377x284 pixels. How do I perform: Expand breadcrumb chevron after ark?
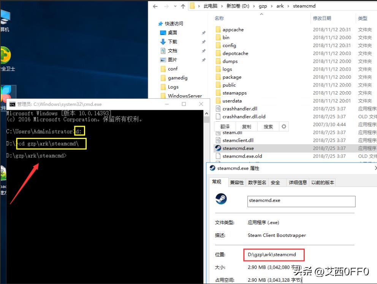[x=288, y=6]
